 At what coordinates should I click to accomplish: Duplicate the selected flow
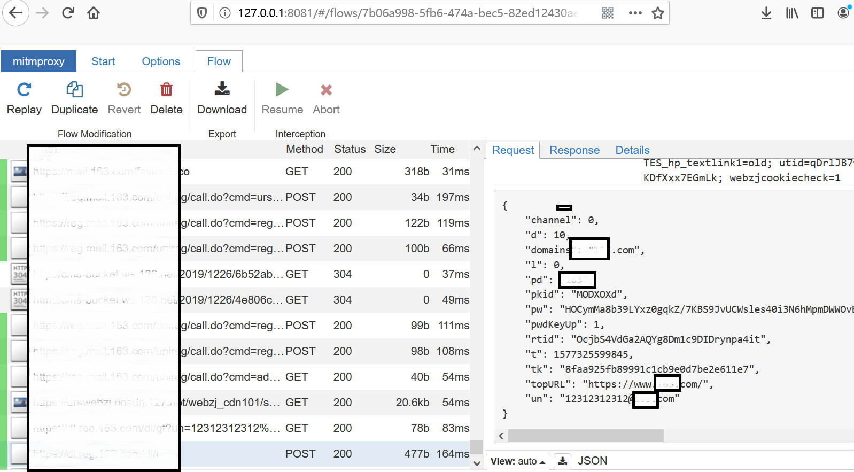tap(75, 98)
